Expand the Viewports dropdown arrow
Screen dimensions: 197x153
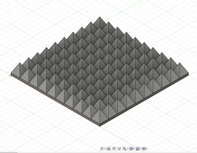click(x=147, y=149)
